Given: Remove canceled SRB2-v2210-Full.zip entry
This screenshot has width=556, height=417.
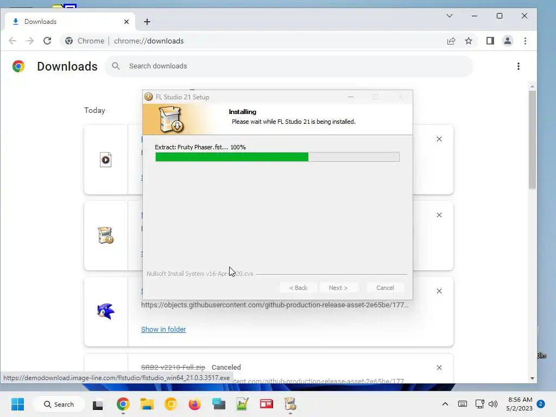Looking at the screenshot, I should click(x=439, y=368).
